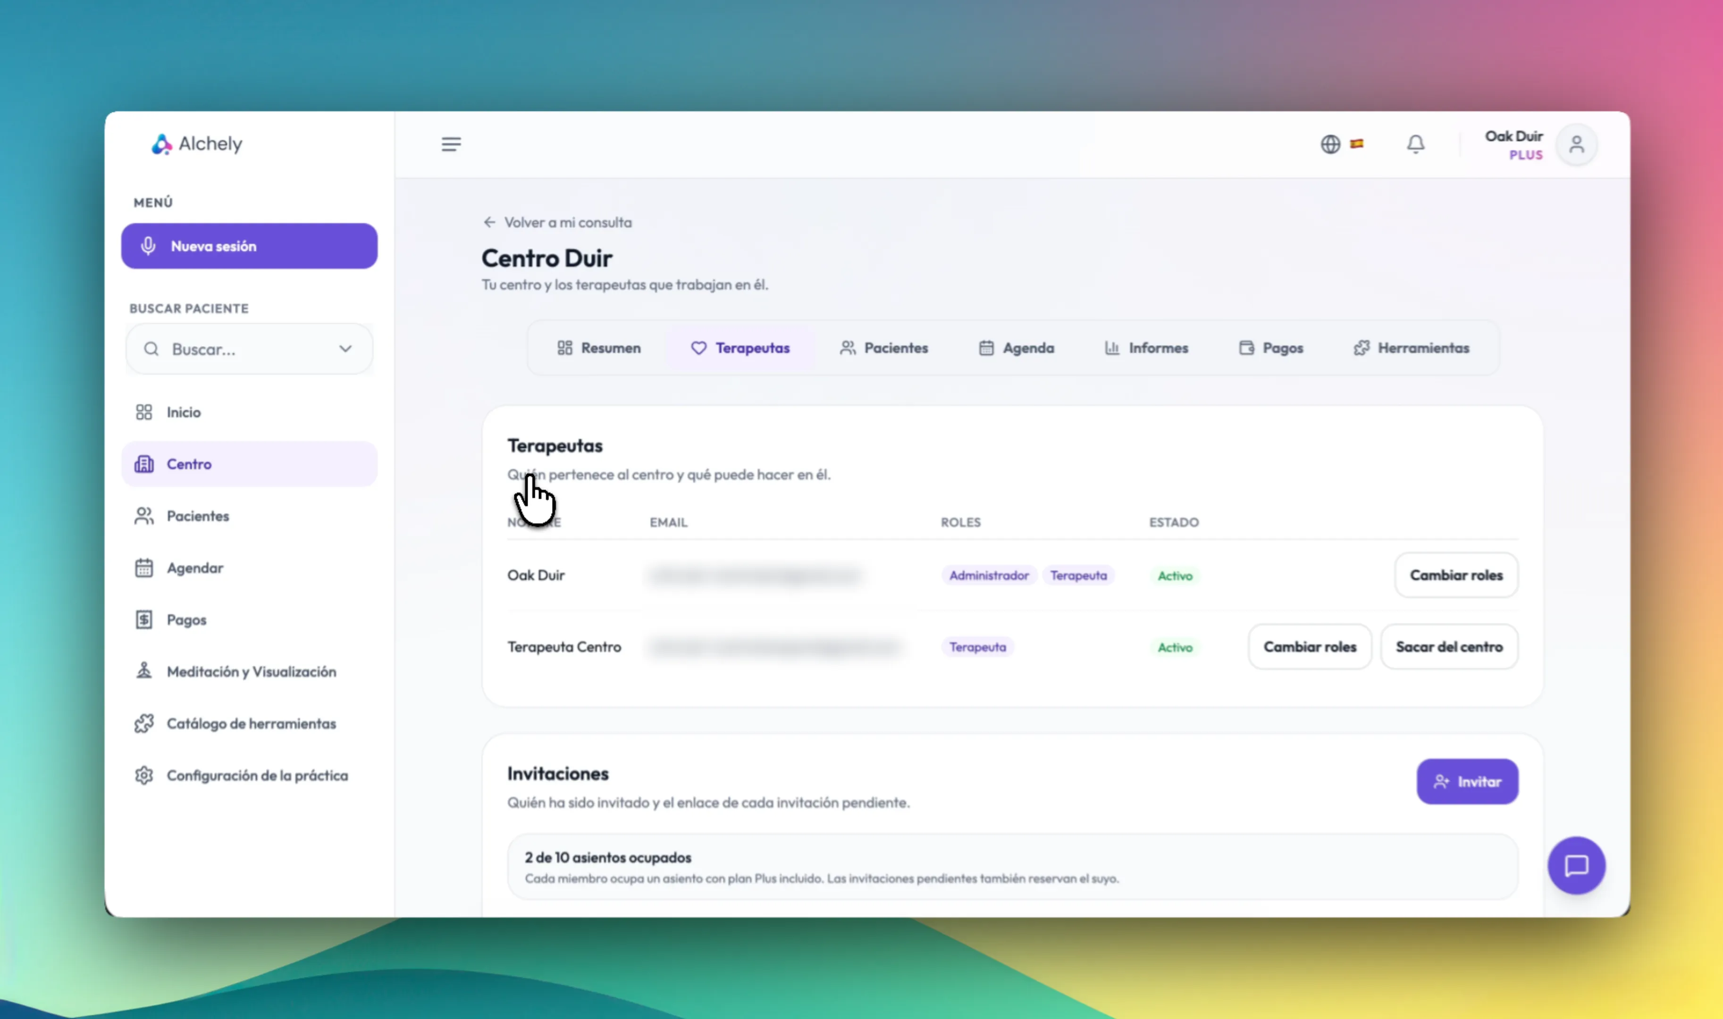The height and width of the screenshot is (1019, 1723).
Task: Open Meditación y Visualización
Action: pos(249,672)
